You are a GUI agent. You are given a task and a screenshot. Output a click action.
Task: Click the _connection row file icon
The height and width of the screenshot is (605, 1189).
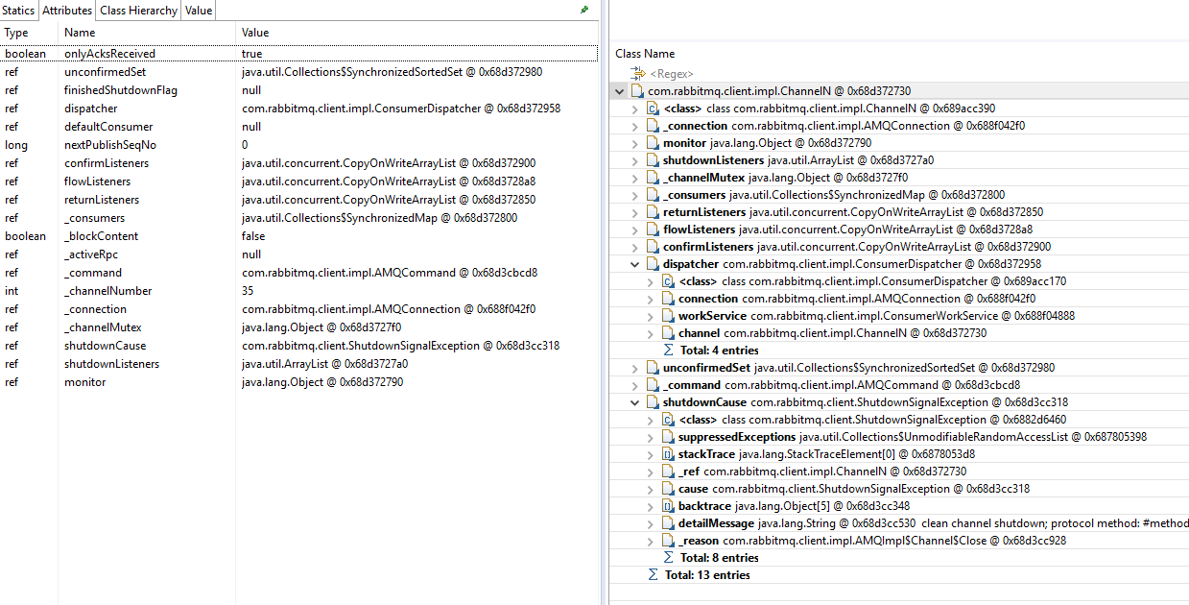pyautogui.click(x=654, y=126)
